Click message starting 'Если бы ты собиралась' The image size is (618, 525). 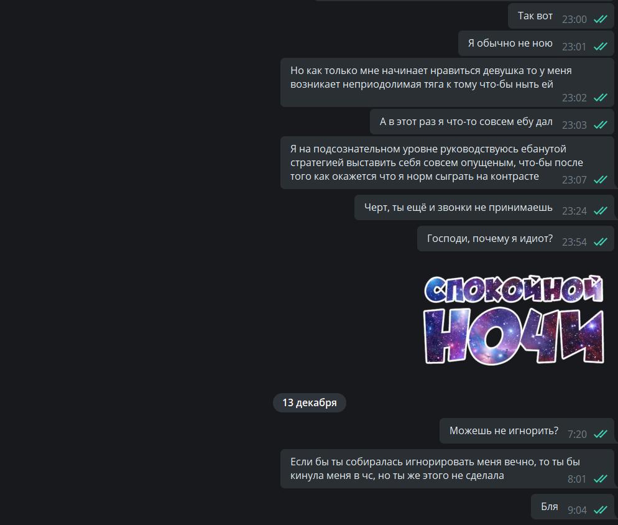447,468
